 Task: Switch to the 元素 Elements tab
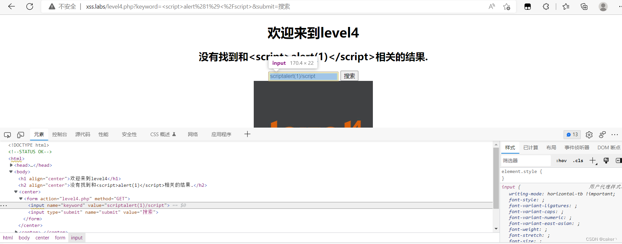pyautogui.click(x=39, y=134)
